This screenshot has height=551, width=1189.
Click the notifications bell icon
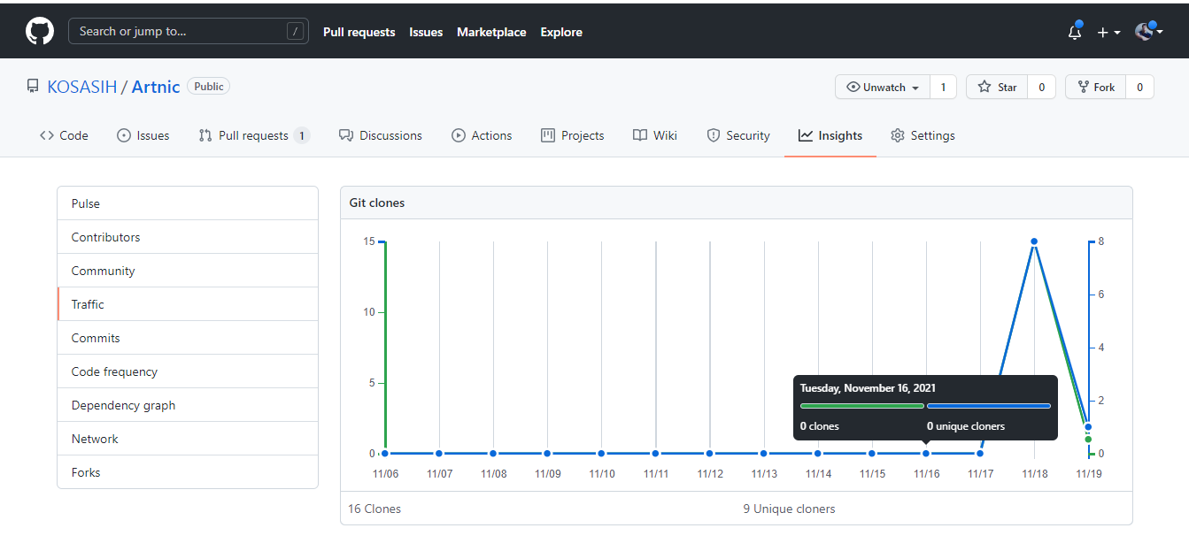pos(1075,32)
